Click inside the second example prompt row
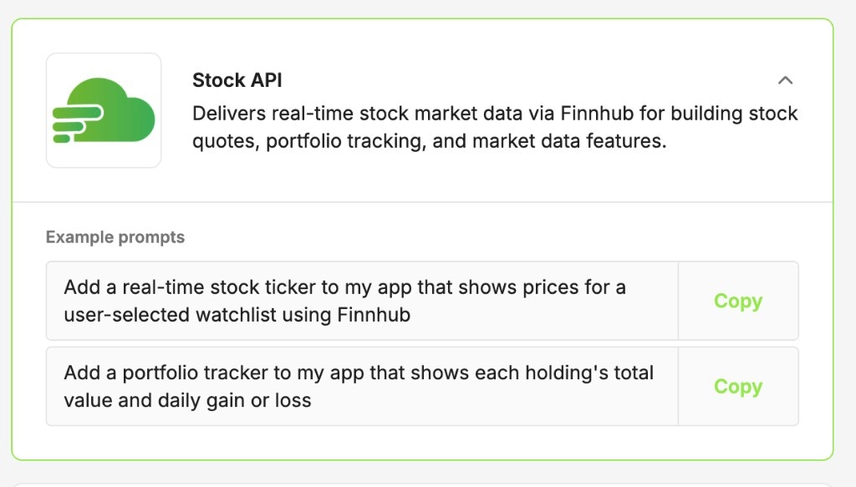Image resolution: width=856 pixels, height=487 pixels. tap(359, 386)
